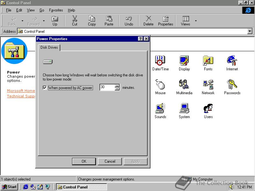Open the Sounds control panel icon

coord(160,110)
